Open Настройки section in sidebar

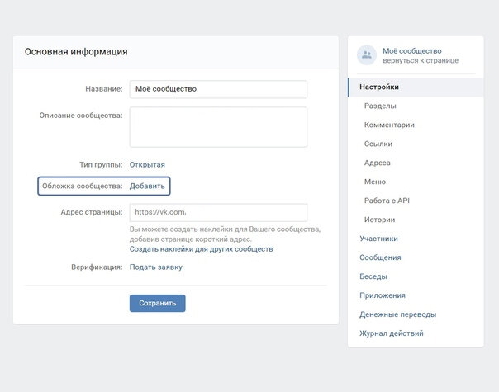pyautogui.click(x=379, y=87)
